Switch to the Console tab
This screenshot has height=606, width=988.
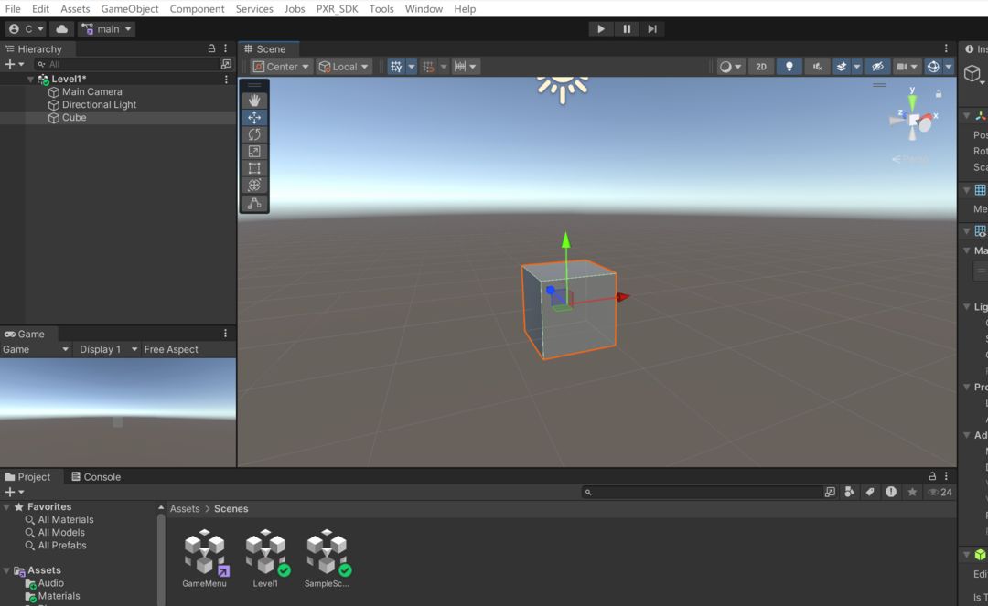point(95,477)
